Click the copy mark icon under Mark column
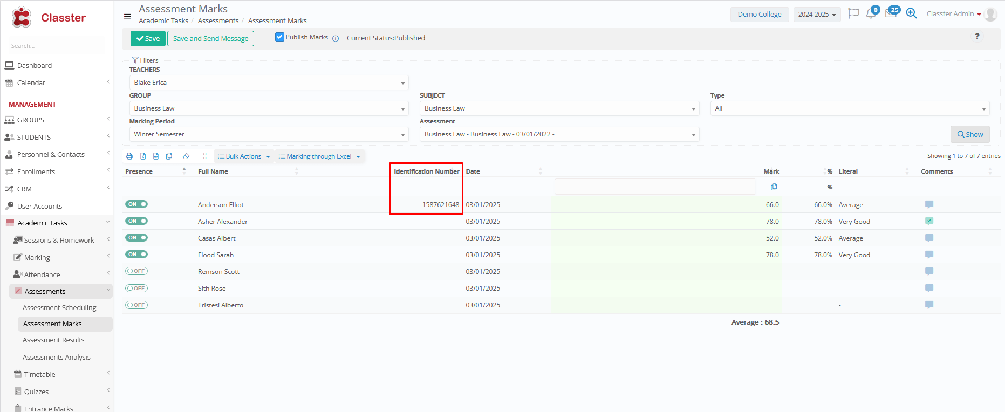The height and width of the screenshot is (412, 1005). click(774, 187)
